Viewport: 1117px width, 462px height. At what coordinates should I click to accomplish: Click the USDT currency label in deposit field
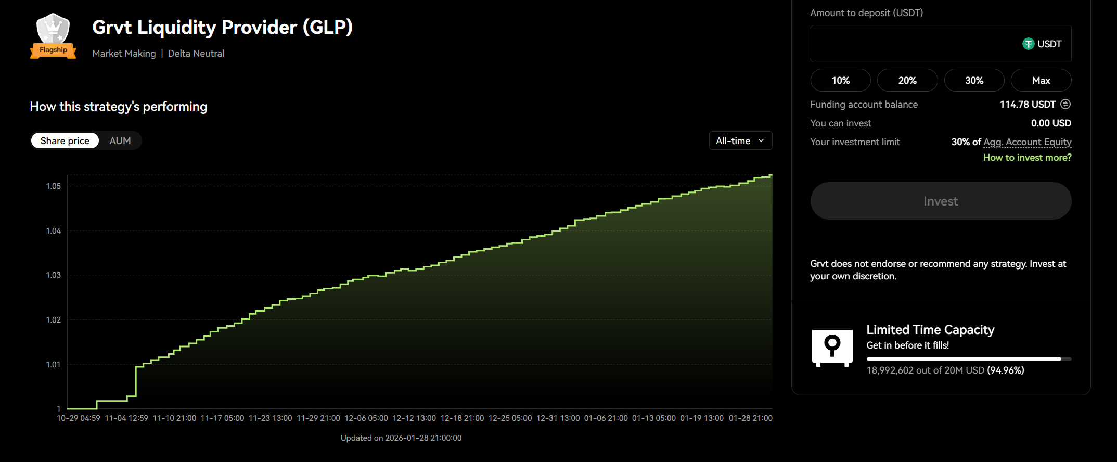[x=1049, y=44]
